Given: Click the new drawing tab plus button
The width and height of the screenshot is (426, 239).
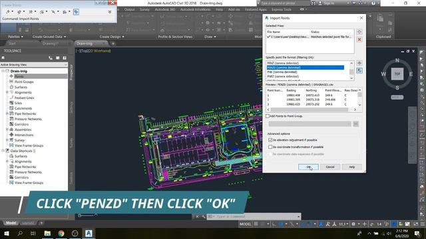Looking at the screenshot, I should (x=113, y=43).
